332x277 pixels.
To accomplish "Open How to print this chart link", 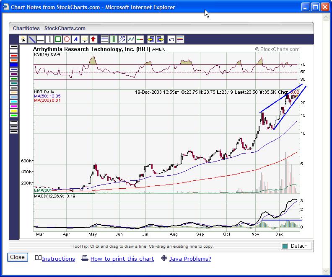I will [122, 259].
